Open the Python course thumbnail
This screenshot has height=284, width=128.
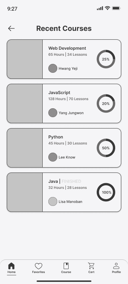click(x=25, y=148)
